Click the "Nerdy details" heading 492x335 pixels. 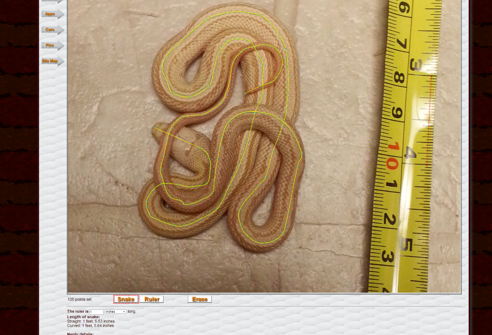tap(80, 333)
